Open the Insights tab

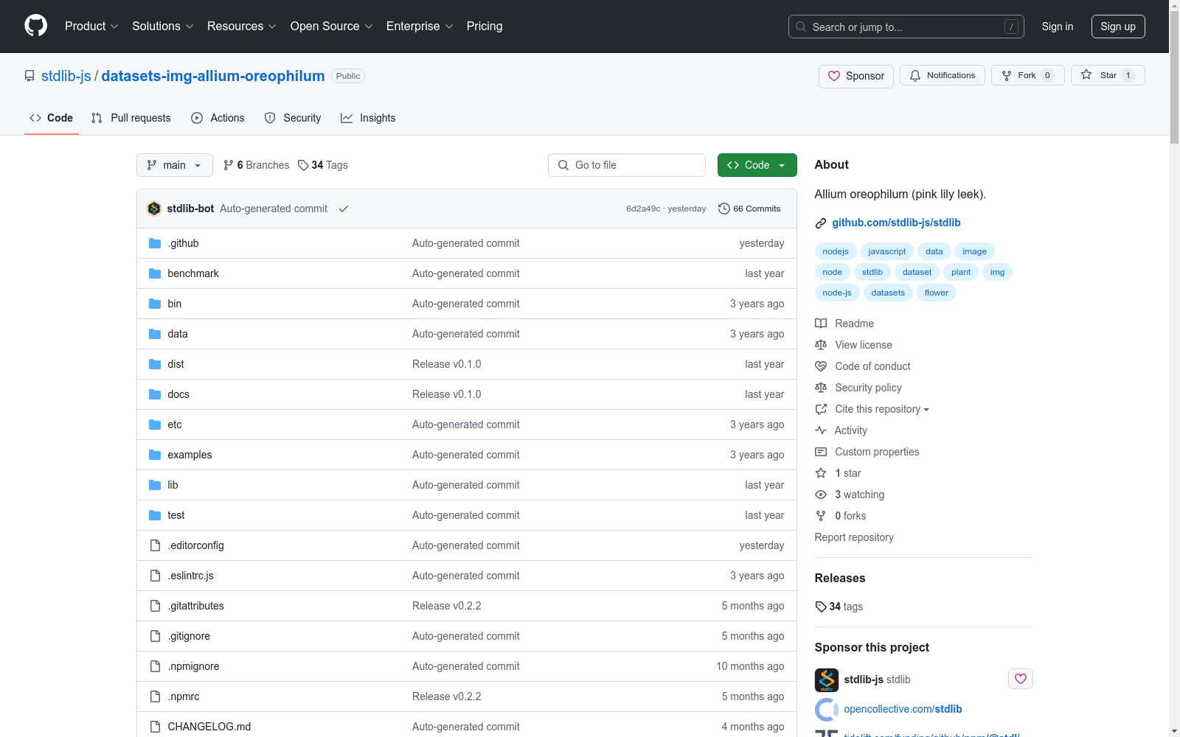tap(368, 118)
